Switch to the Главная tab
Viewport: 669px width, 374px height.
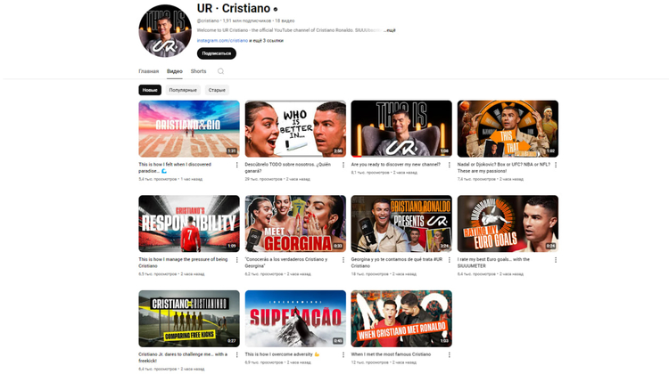pyautogui.click(x=148, y=71)
